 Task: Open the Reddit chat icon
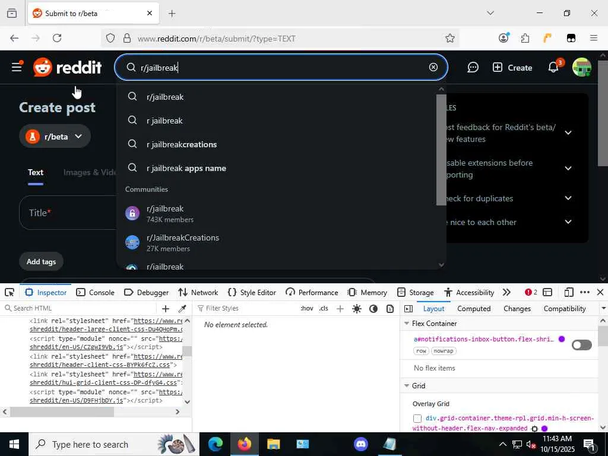pyautogui.click(x=473, y=68)
